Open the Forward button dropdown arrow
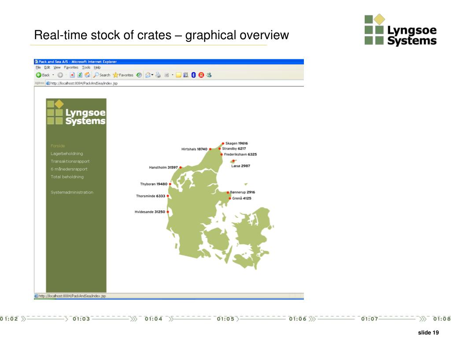The width and height of the screenshot is (451, 338). (x=66, y=75)
